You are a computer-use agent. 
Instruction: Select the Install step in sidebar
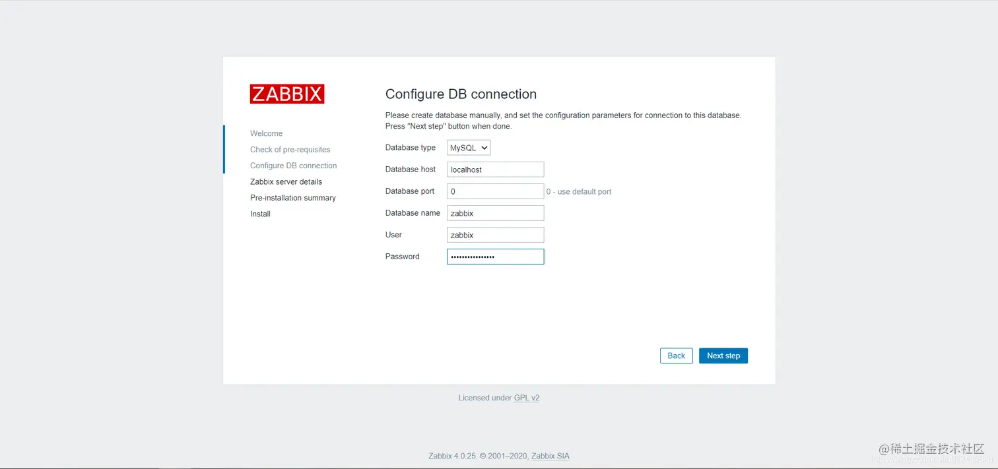coord(260,214)
